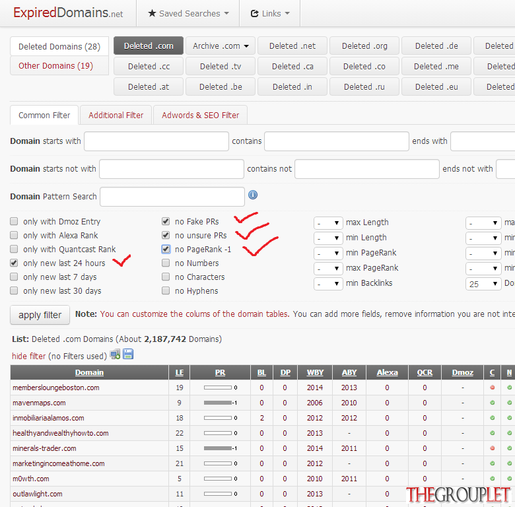This screenshot has height=507, width=515.
Task: Go to the Deleted .org list
Action: pos(364,46)
